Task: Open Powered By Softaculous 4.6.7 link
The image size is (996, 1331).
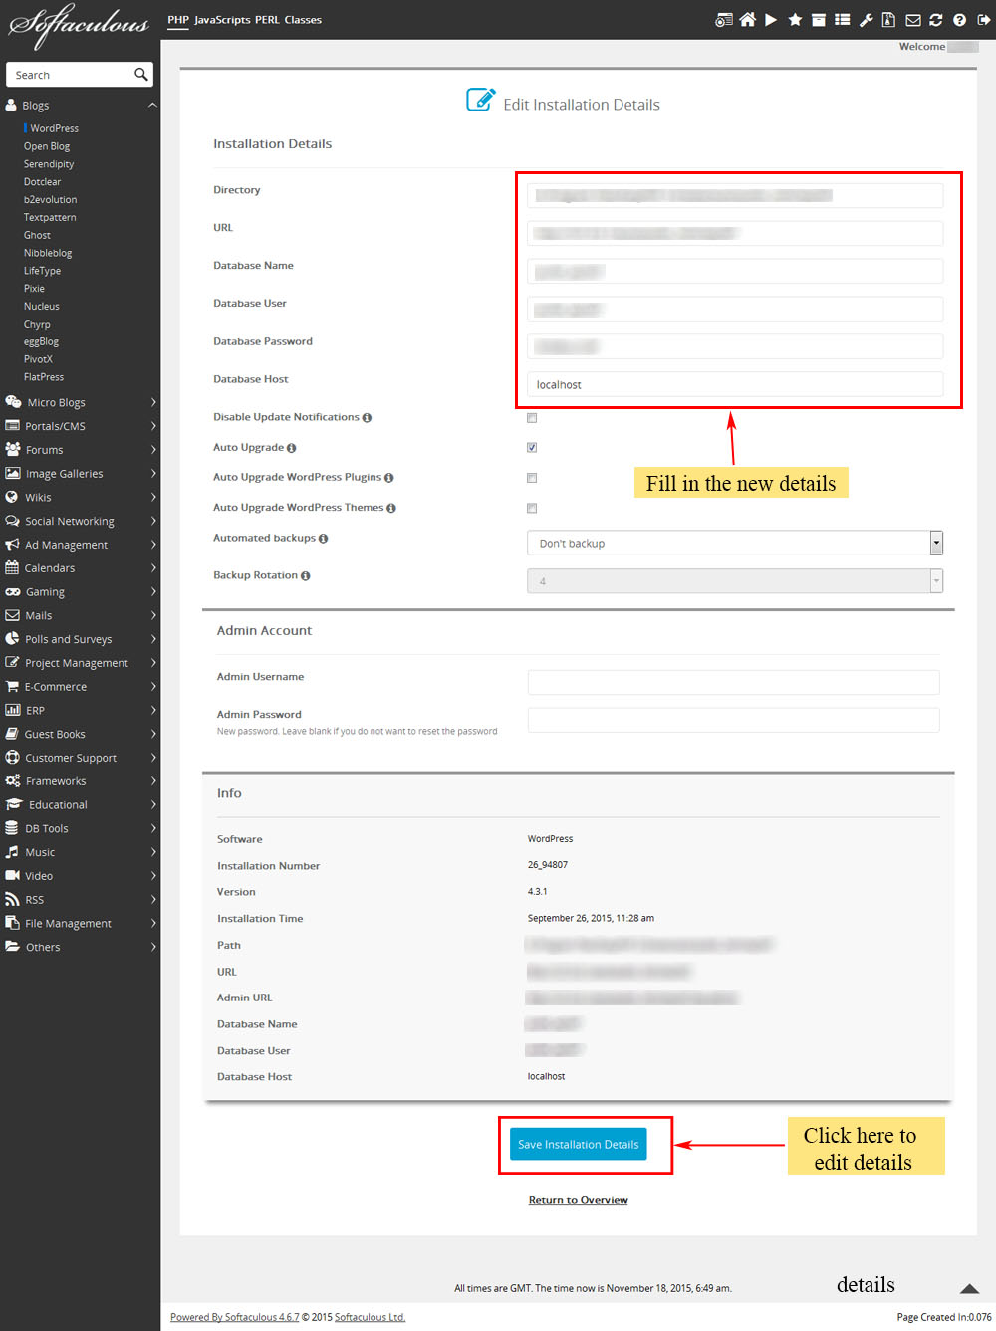Action: 234,1317
